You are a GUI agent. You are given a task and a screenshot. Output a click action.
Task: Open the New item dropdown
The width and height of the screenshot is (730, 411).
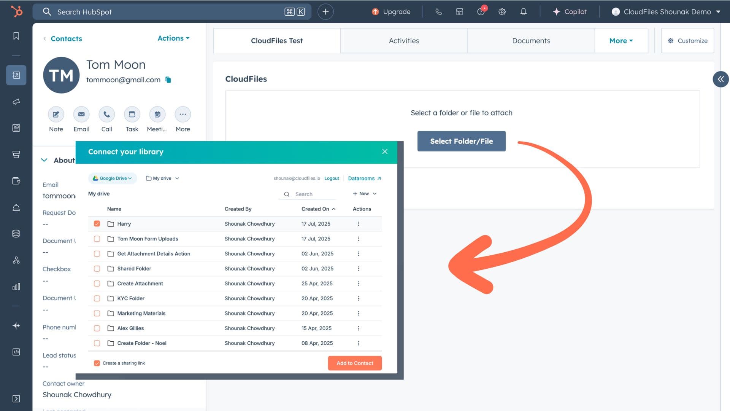pos(364,194)
